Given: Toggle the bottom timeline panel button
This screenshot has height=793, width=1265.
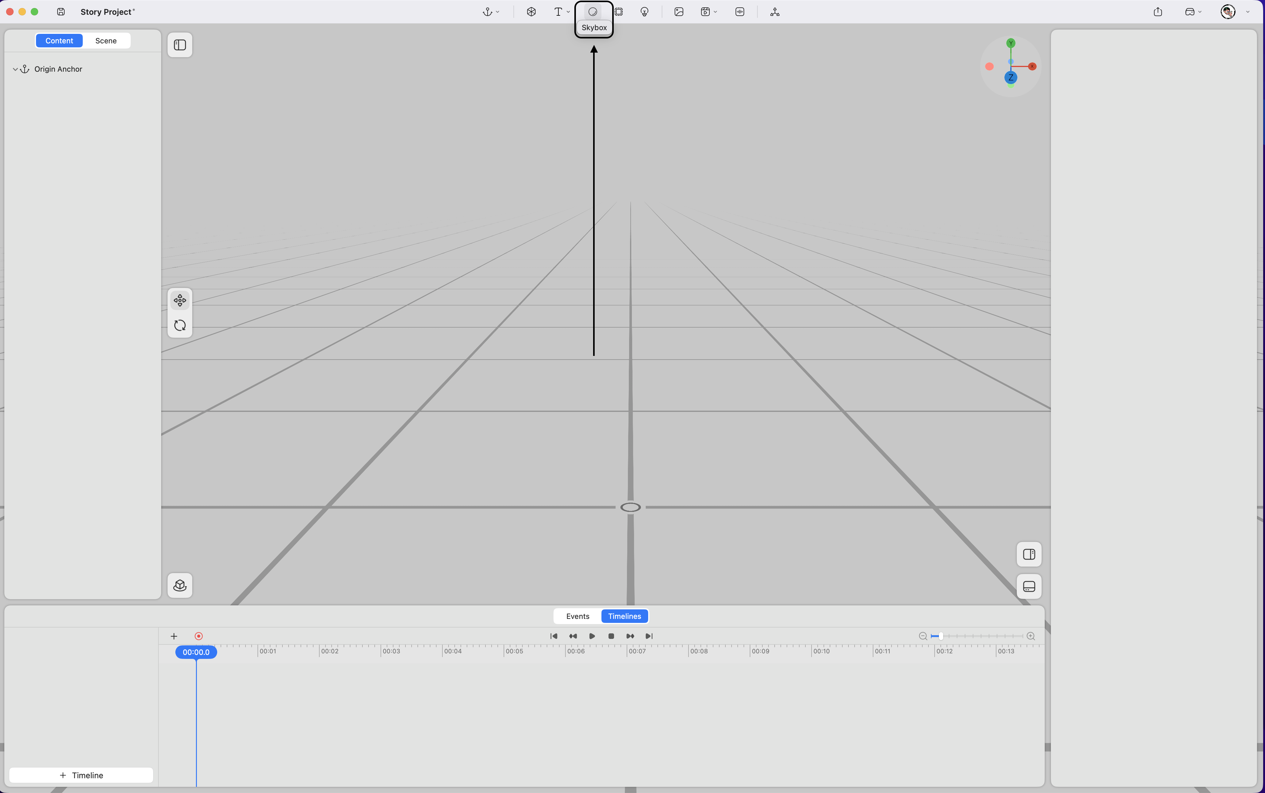Looking at the screenshot, I should (1029, 586).
